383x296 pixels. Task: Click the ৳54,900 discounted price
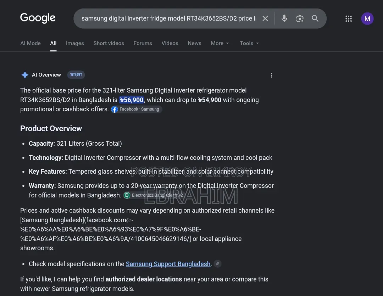click(x=210, y=100)
